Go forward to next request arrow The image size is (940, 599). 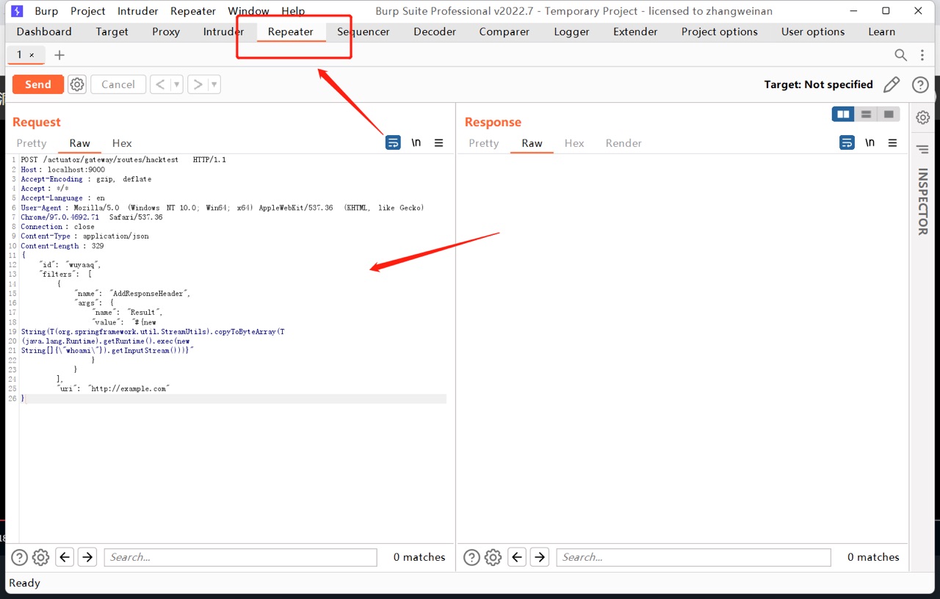(x=198, y=84)
